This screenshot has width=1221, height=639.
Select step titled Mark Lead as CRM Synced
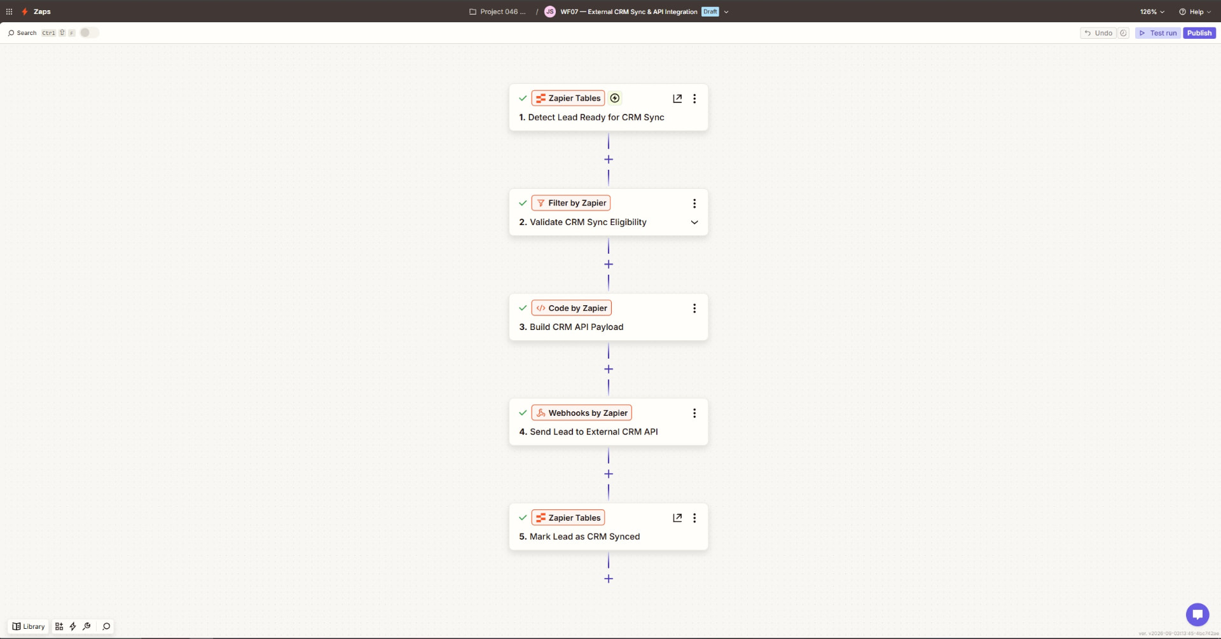[x=609, y=527]
